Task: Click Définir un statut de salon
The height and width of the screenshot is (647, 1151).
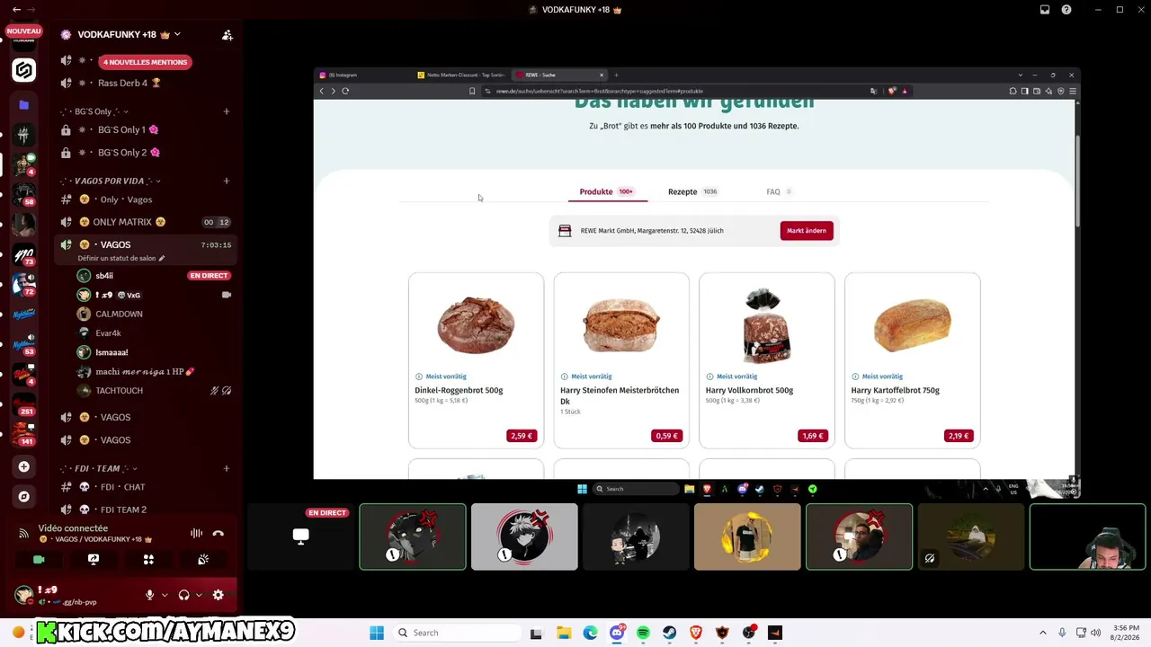Action: (121, 258)
